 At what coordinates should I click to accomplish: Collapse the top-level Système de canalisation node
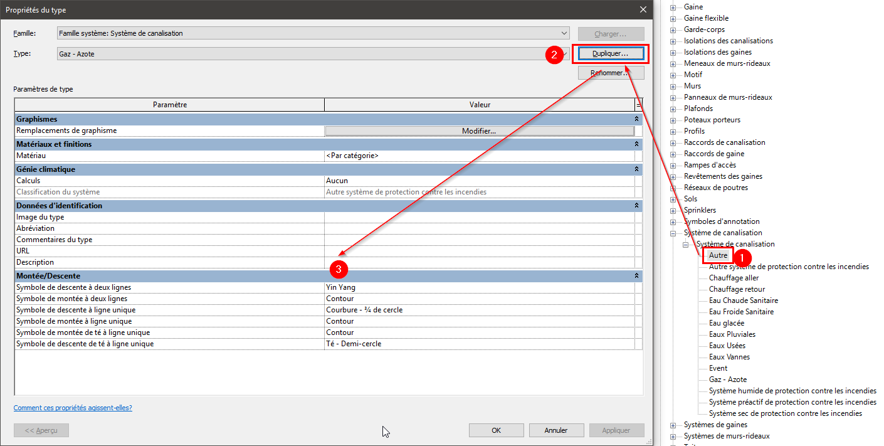(x=673, y=233)
